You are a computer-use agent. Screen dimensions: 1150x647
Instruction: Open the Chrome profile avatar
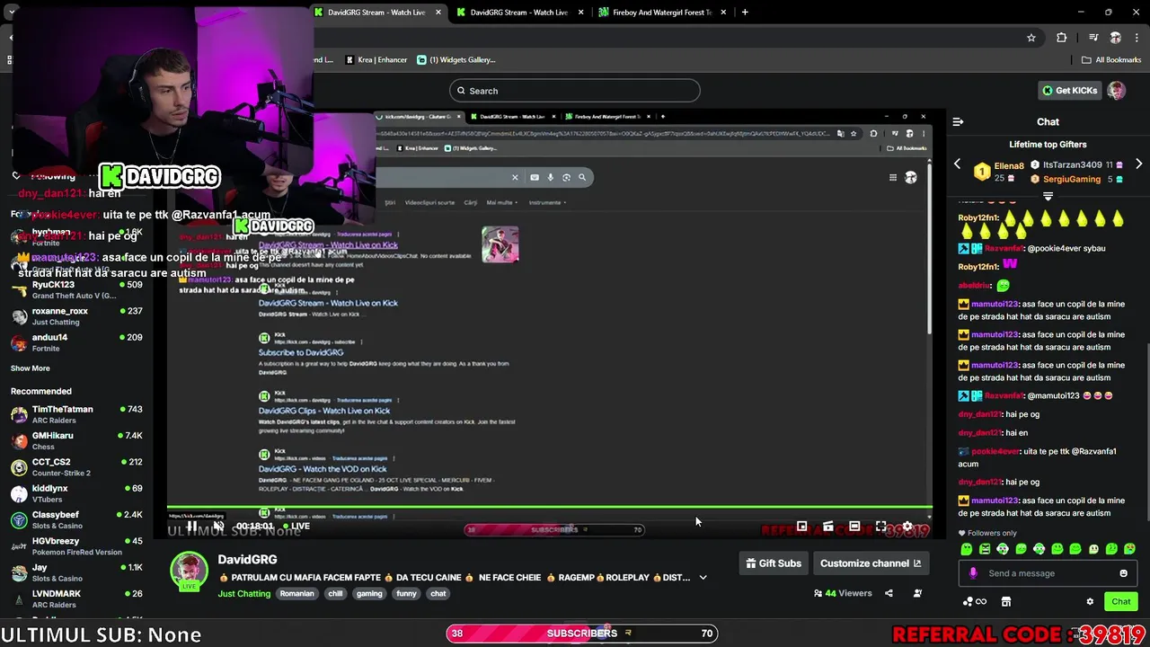click(x=1116, y=38)
